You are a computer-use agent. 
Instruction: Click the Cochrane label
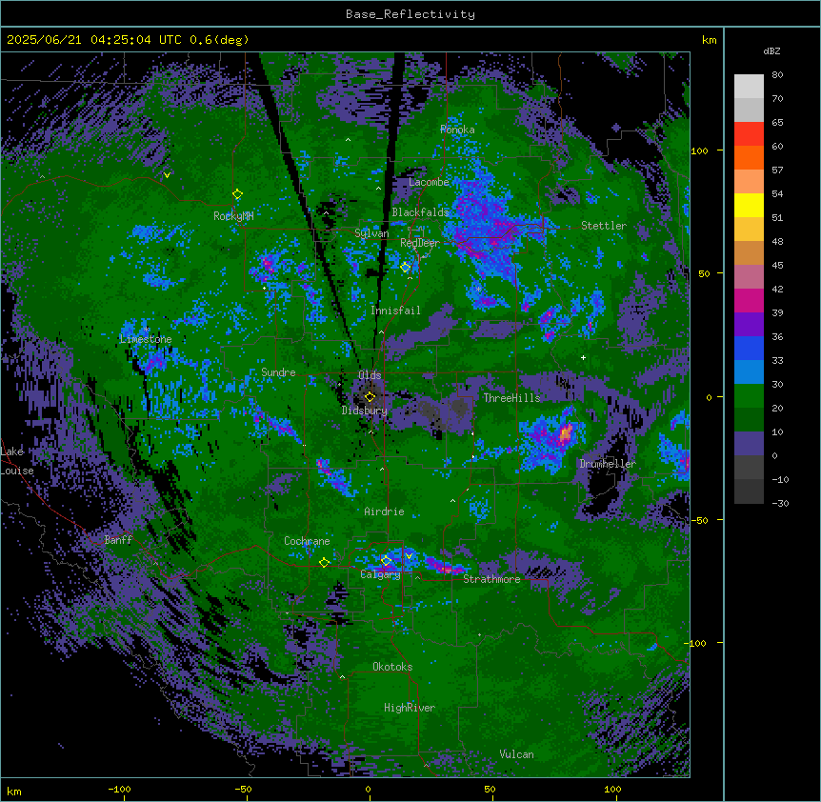coord(307,541)
